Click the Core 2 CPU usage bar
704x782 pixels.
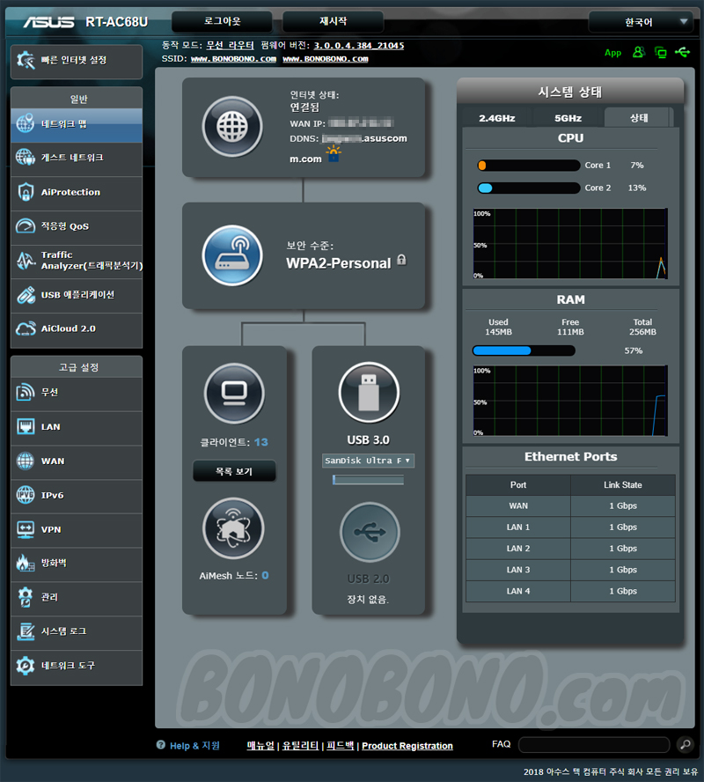tap(528, 188)
